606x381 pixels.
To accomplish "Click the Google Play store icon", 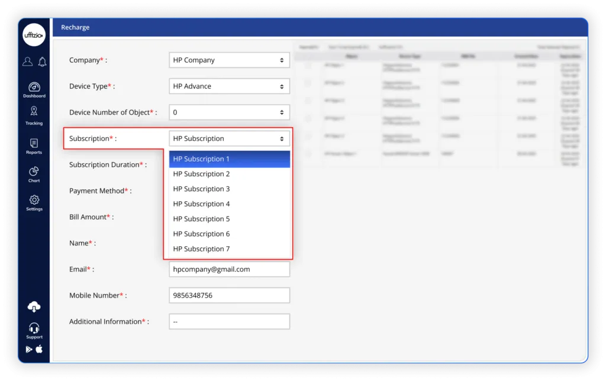I will point(28,349).
